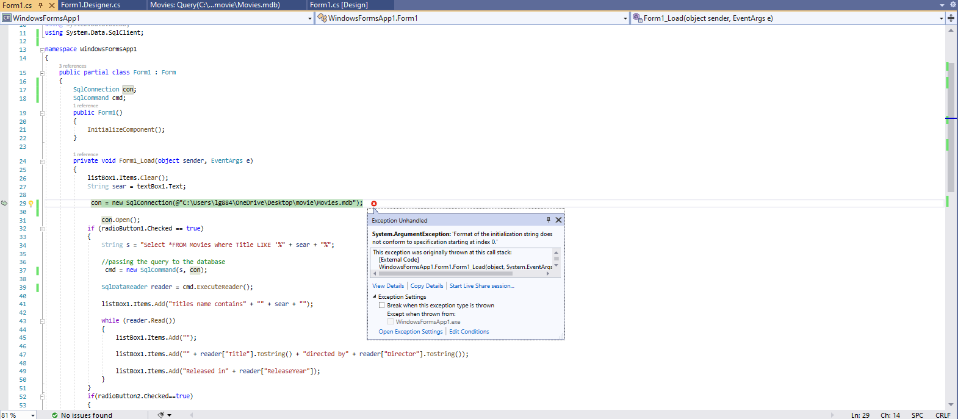Viewport: 958px width, 419px height.
Task: Collapse the Exception Settings section
Action: click(375, 297)
